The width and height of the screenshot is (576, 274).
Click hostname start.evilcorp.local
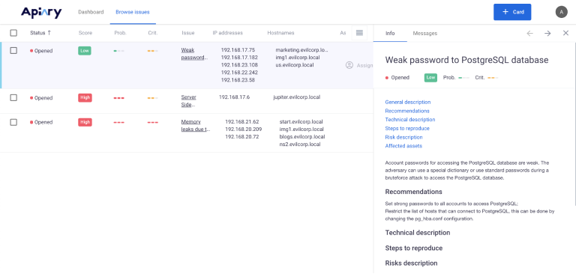click(301, 122)
